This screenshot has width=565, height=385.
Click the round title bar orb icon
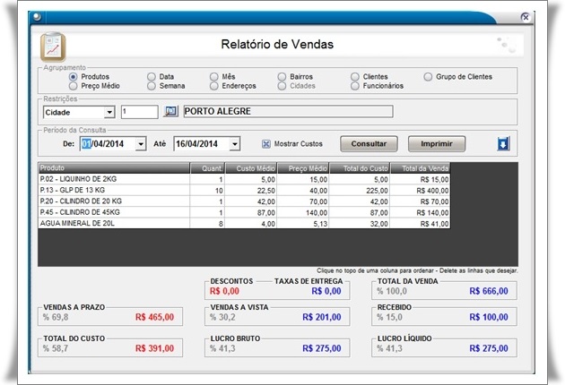37,17
